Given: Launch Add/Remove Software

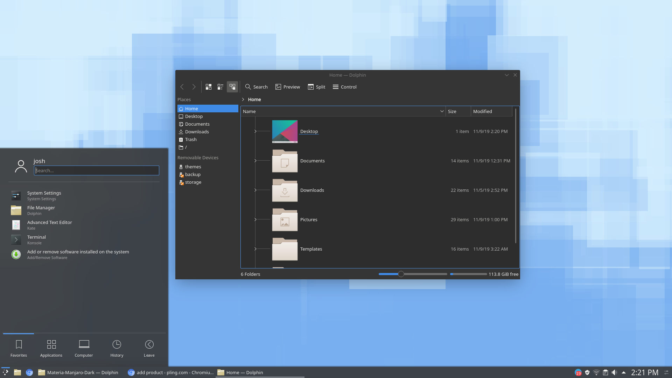Looking at the screenshot, I should click(84, 254).
